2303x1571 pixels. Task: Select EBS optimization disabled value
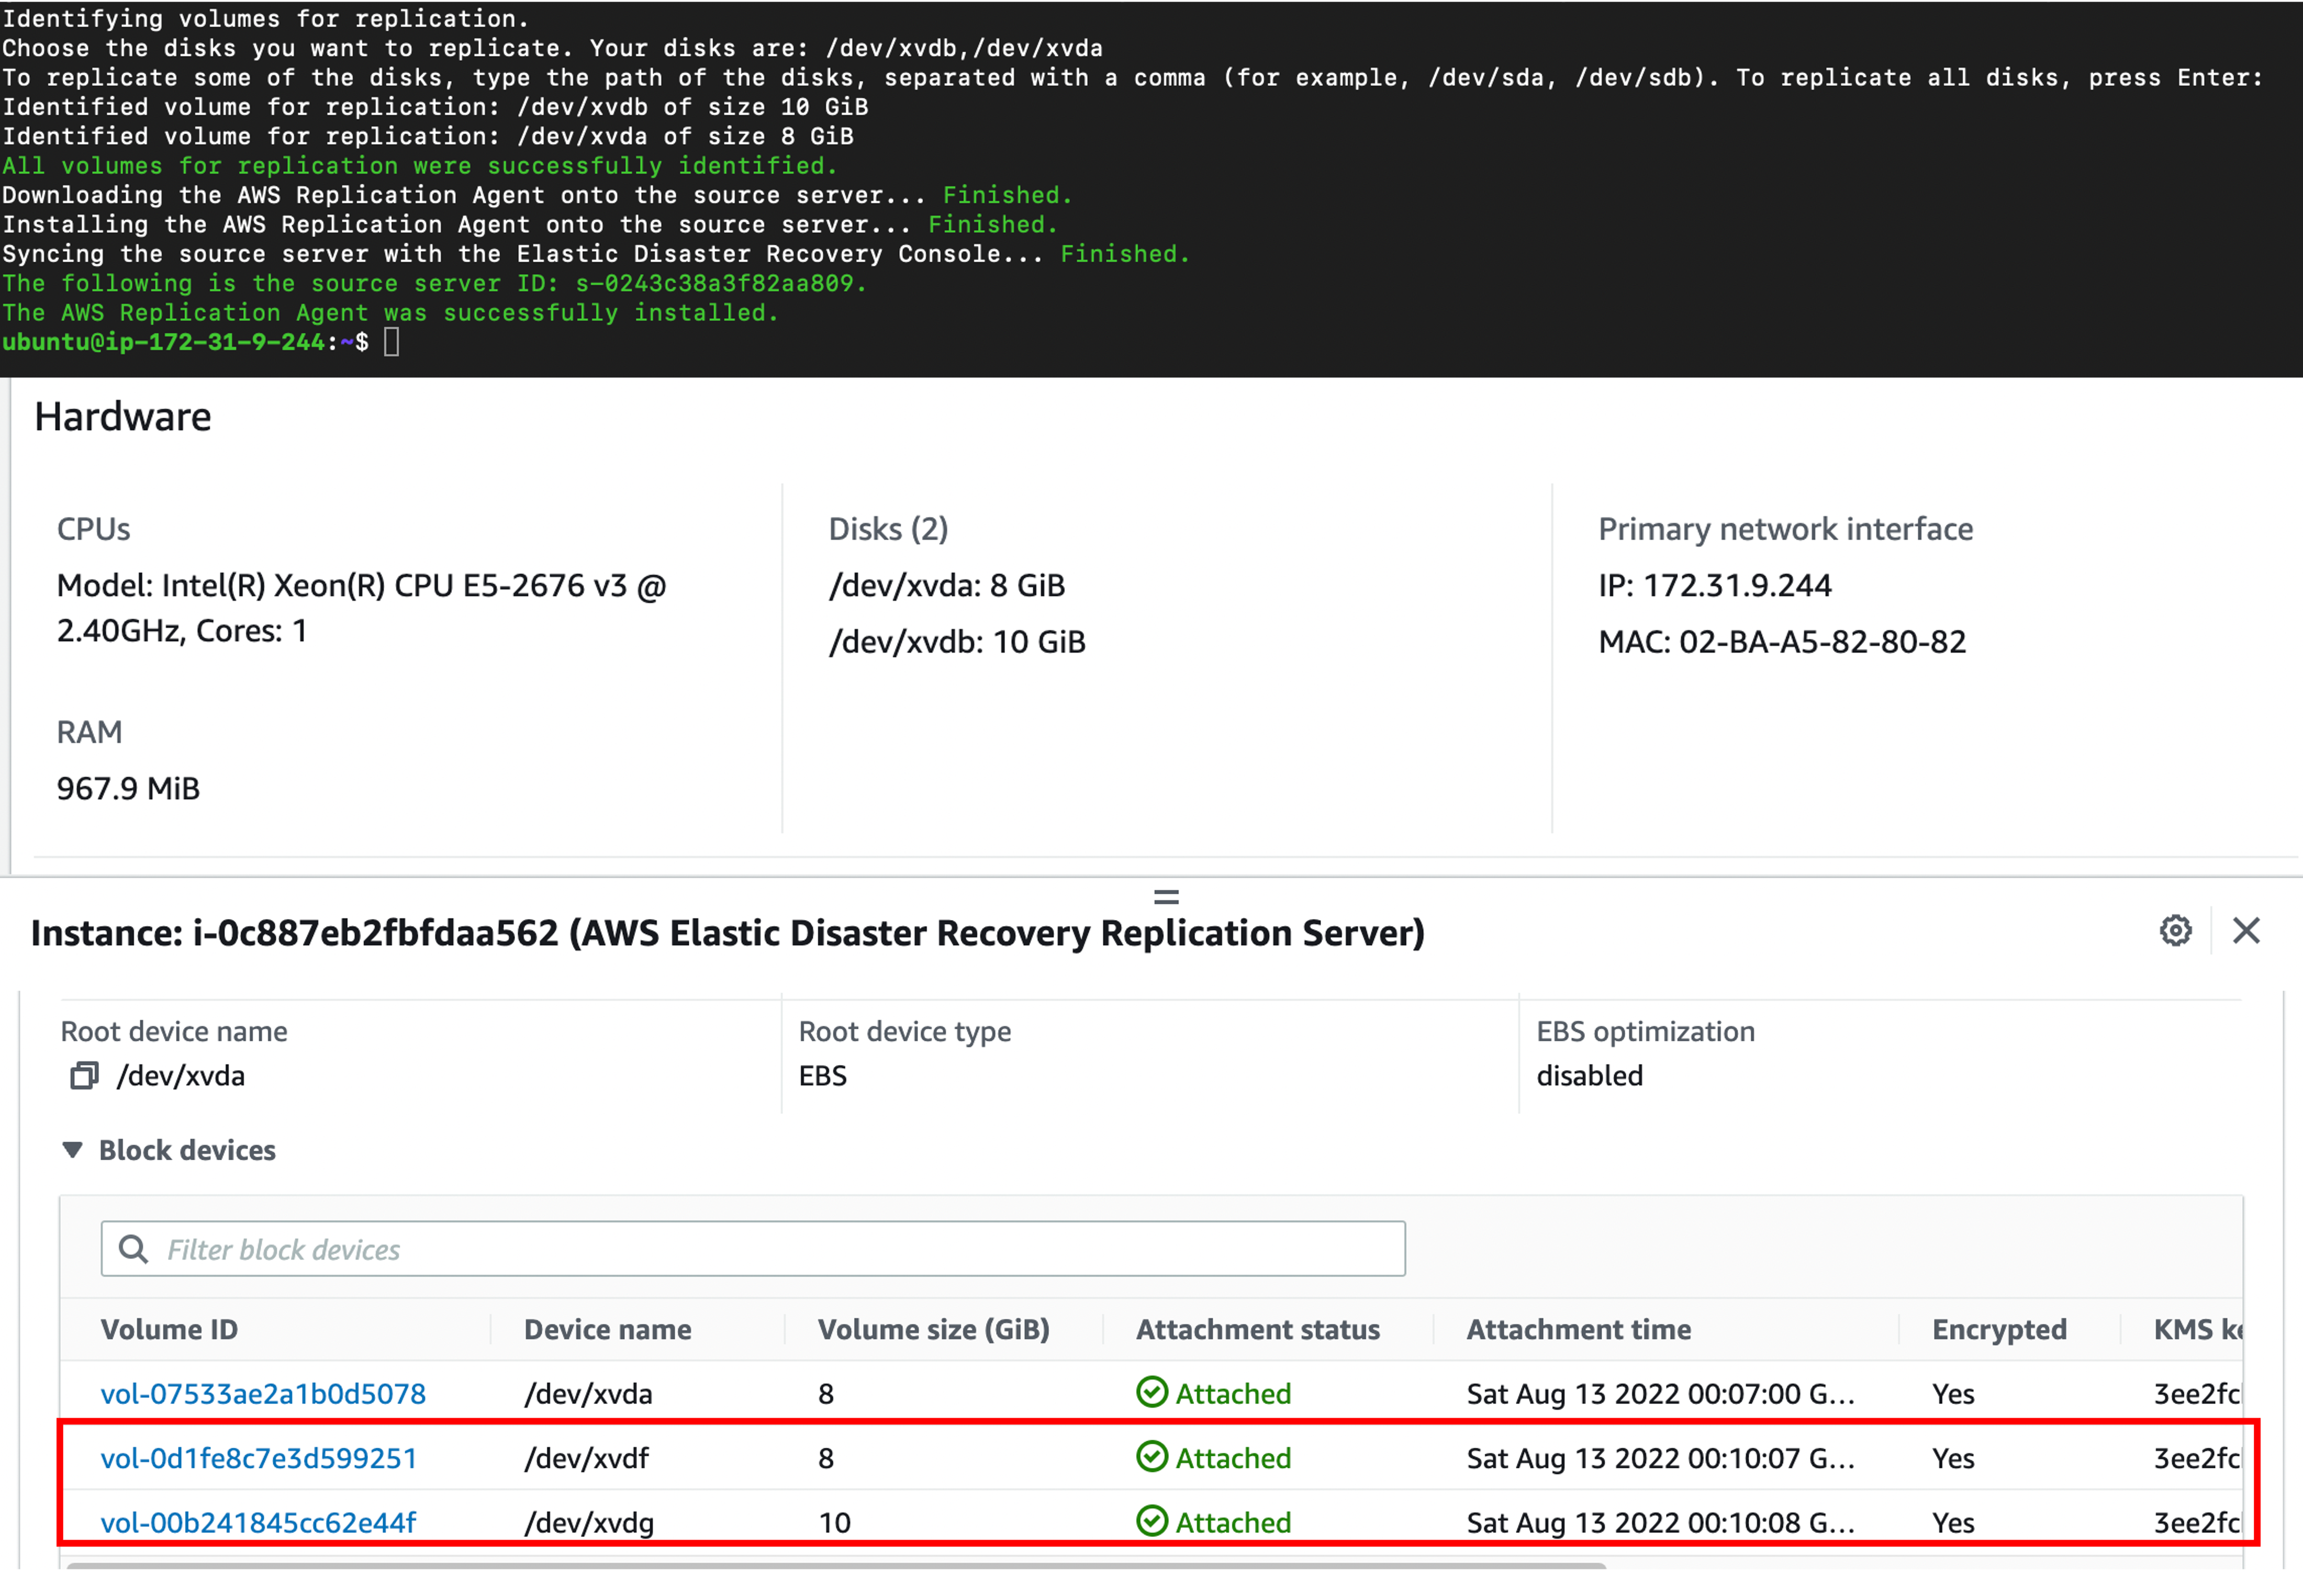(1590, 1076)
